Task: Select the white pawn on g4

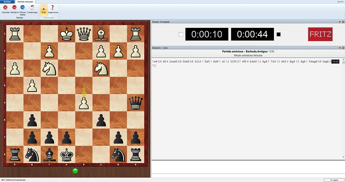Action: point(32,85)
